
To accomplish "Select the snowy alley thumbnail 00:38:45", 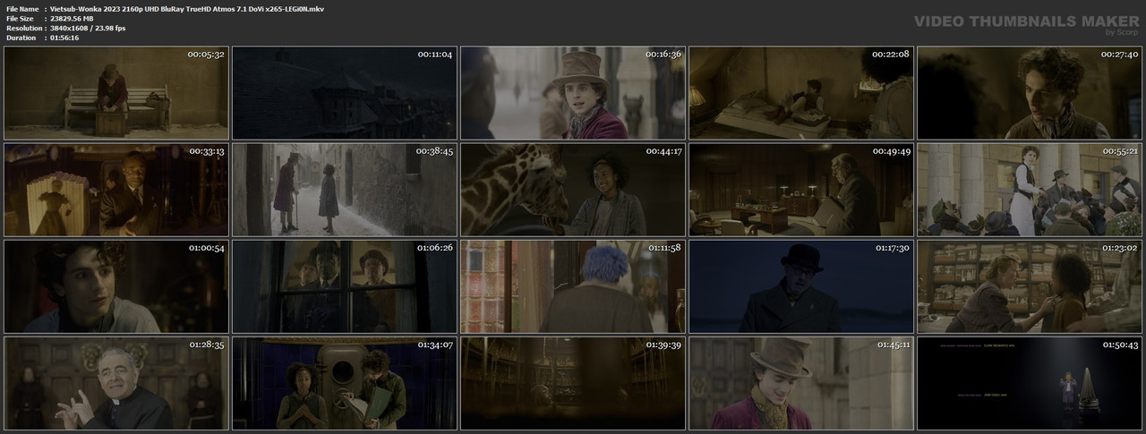I will coord(345,190).
